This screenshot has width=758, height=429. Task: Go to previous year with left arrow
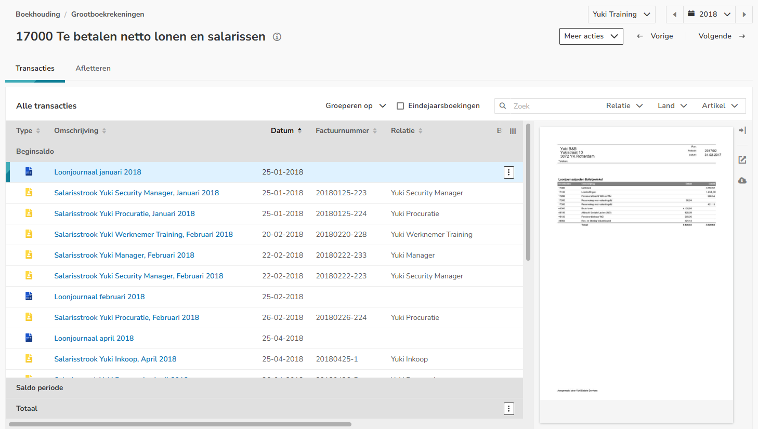[x=674, y=15]
